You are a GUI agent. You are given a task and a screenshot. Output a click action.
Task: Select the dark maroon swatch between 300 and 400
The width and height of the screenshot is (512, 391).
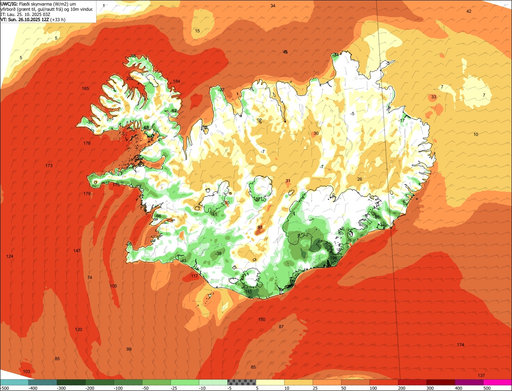[440, 382]
